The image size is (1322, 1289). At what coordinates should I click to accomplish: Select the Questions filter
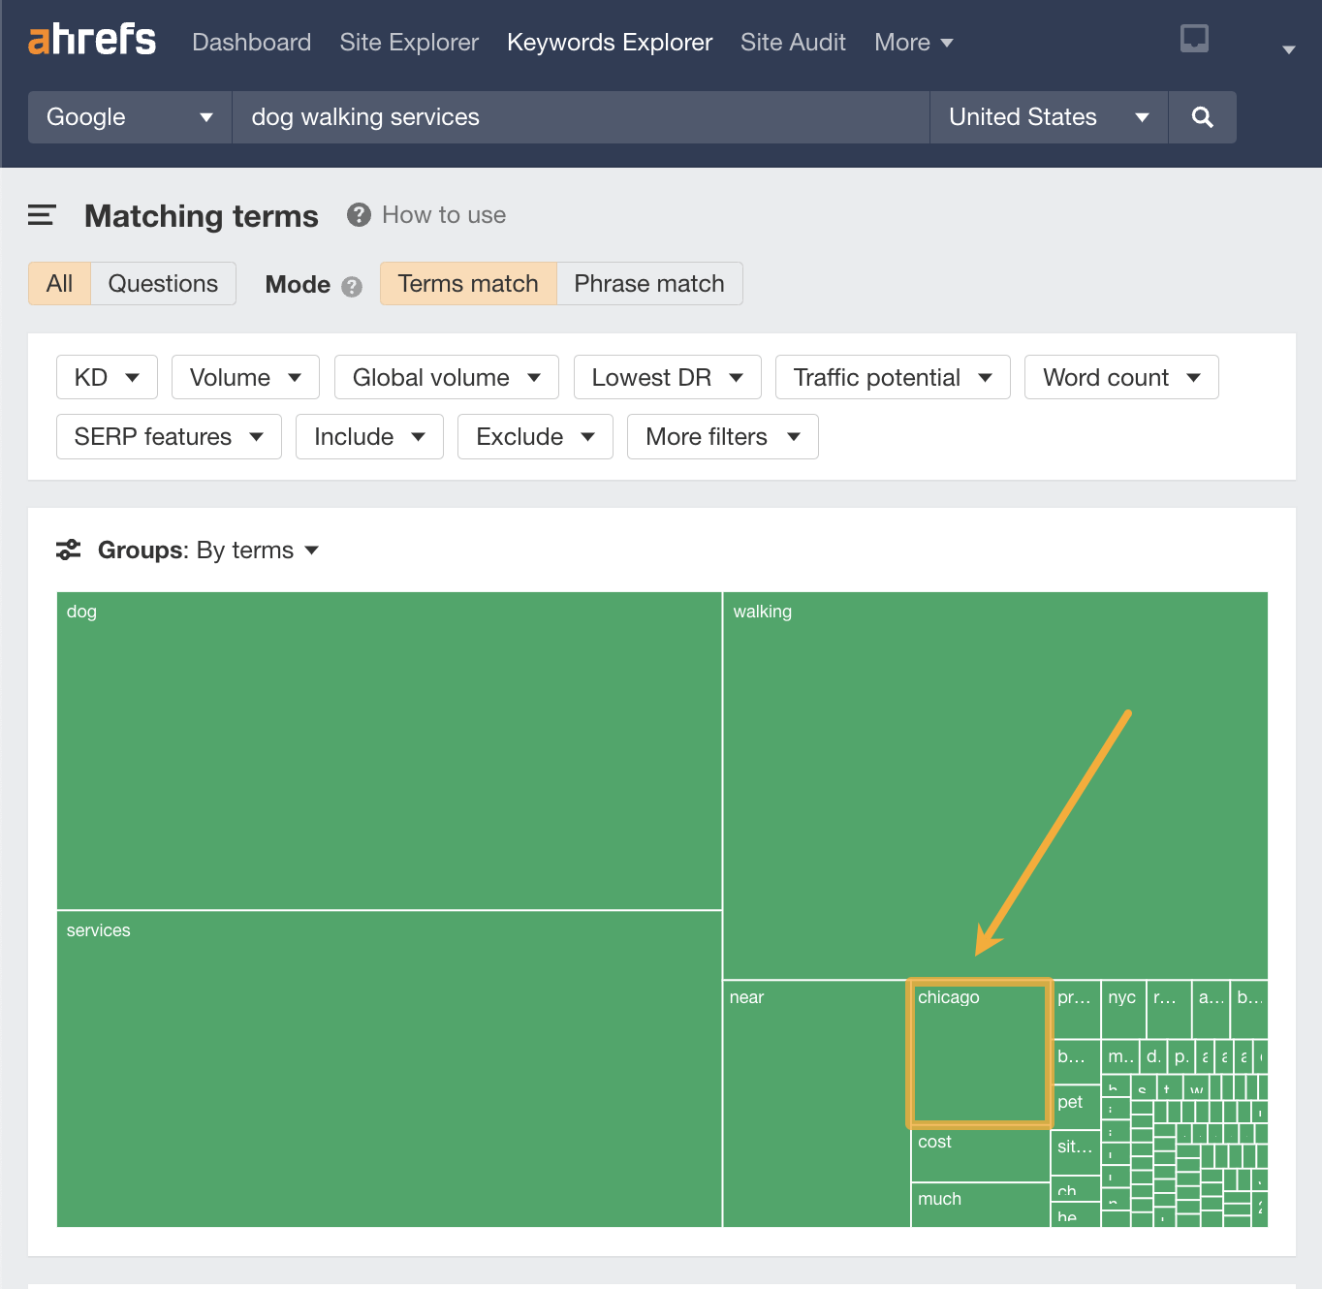click(163, 283)
